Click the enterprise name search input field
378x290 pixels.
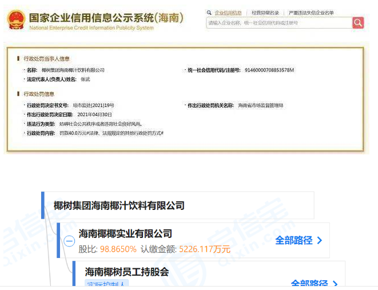coord(280,23)
